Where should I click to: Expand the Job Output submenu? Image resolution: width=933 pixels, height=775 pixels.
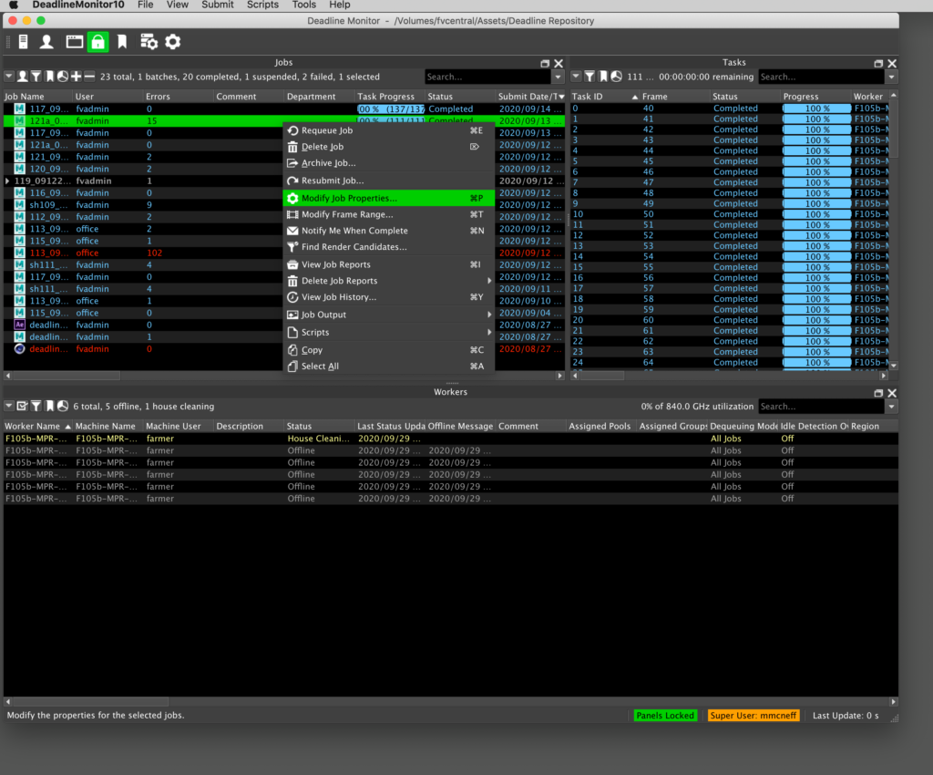click(389, 315)
